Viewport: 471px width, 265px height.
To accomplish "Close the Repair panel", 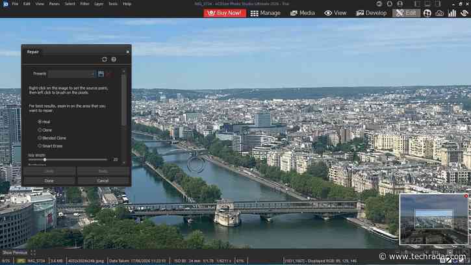I will (128, 52).
